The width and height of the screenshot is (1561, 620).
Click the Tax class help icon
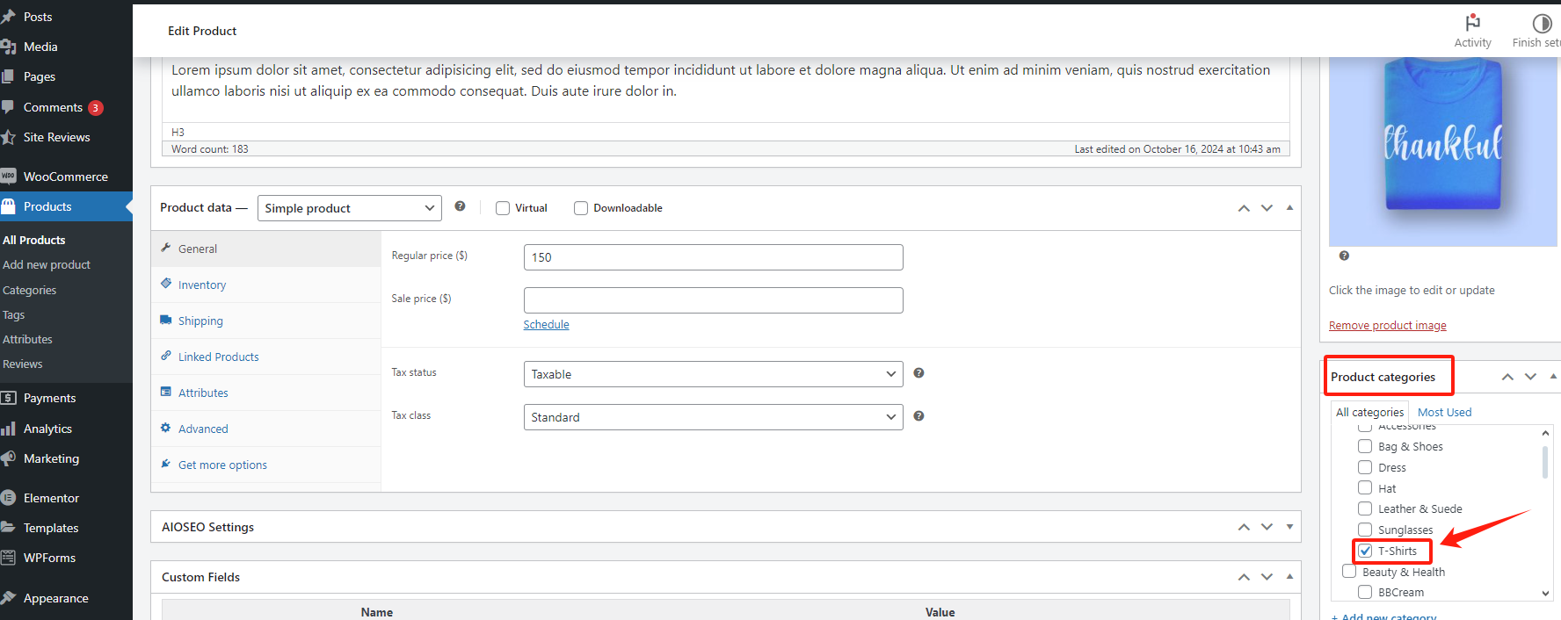[x=918, y=416]
